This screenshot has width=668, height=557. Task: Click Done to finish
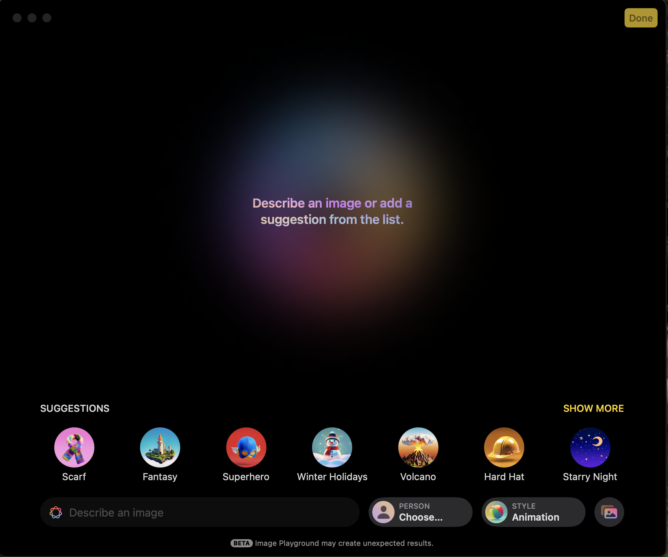pos(641,17)
